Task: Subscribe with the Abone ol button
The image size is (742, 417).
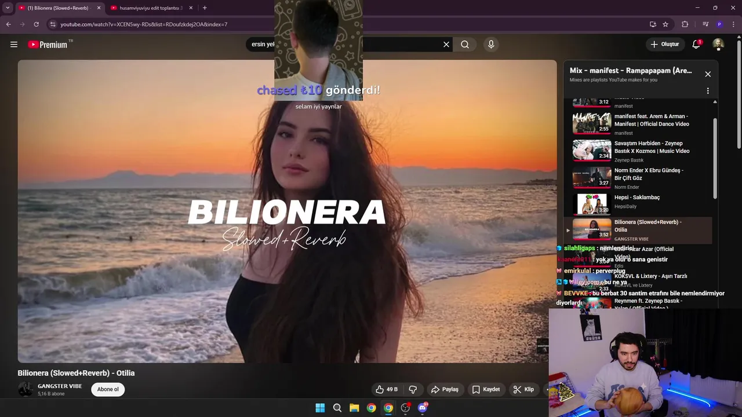Action: (108, 389)
